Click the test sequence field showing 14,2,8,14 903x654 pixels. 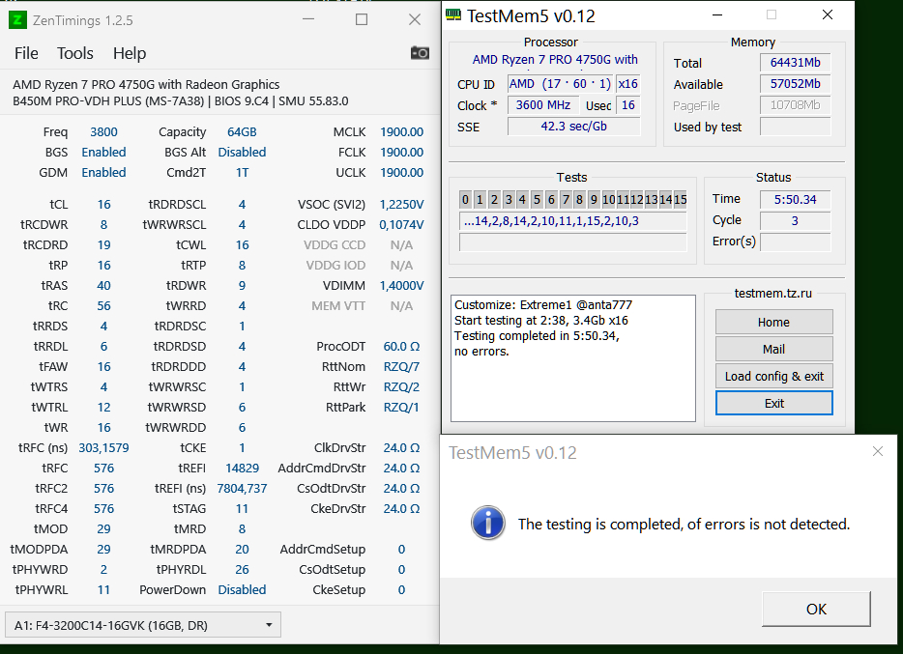(573, 221)
